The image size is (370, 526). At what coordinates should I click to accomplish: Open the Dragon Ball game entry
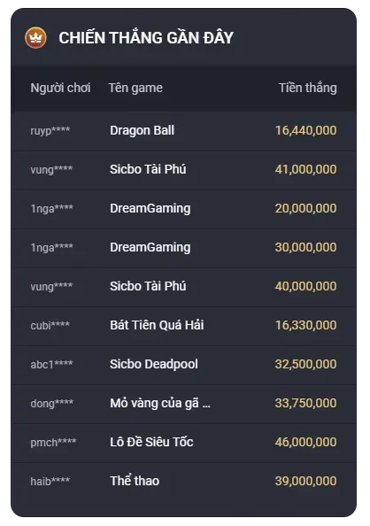pyautogui.click(x=142, y=130)
